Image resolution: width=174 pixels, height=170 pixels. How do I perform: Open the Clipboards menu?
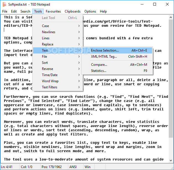pos(73,11)
